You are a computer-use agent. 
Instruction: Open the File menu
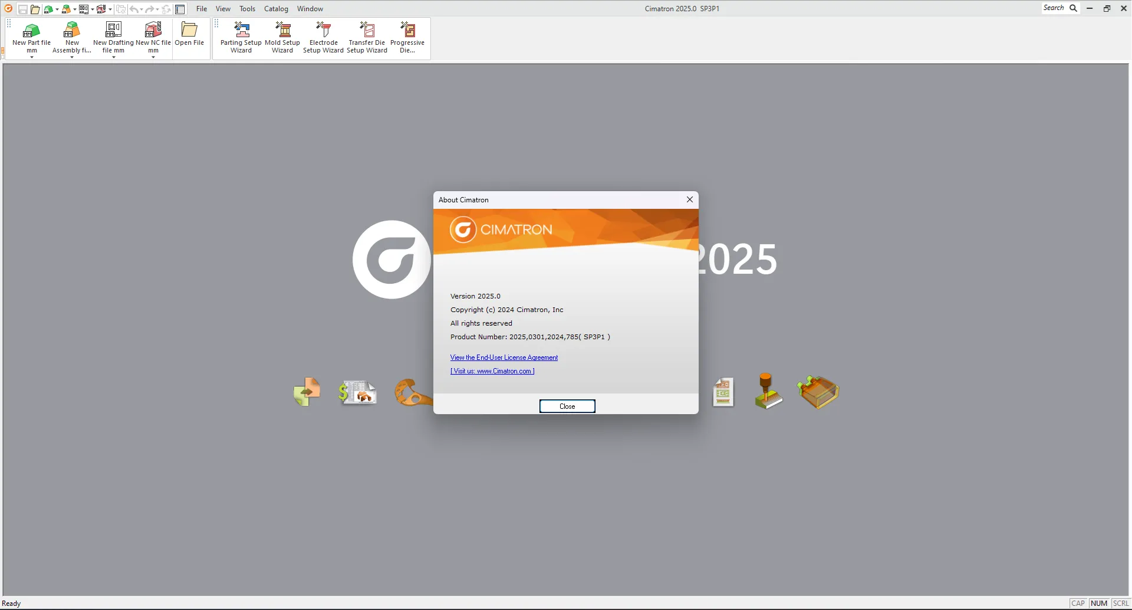click(x=202, y=9)
